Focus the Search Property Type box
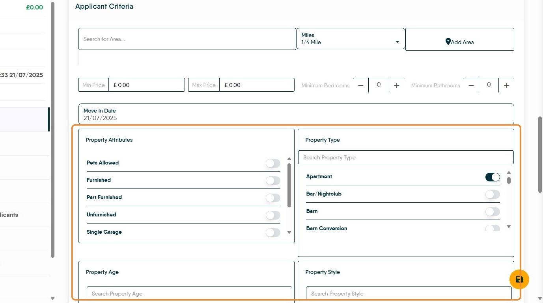The width and height of the screenshot is (543, 303). coord(405,157)
